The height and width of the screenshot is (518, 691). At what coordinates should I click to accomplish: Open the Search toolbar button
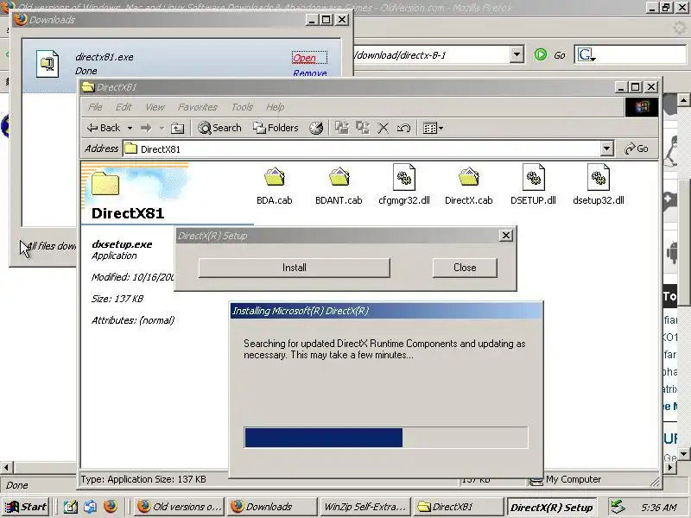[219, 128]
